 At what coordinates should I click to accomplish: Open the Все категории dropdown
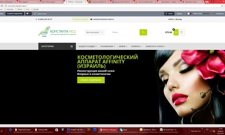coord(94,32)
